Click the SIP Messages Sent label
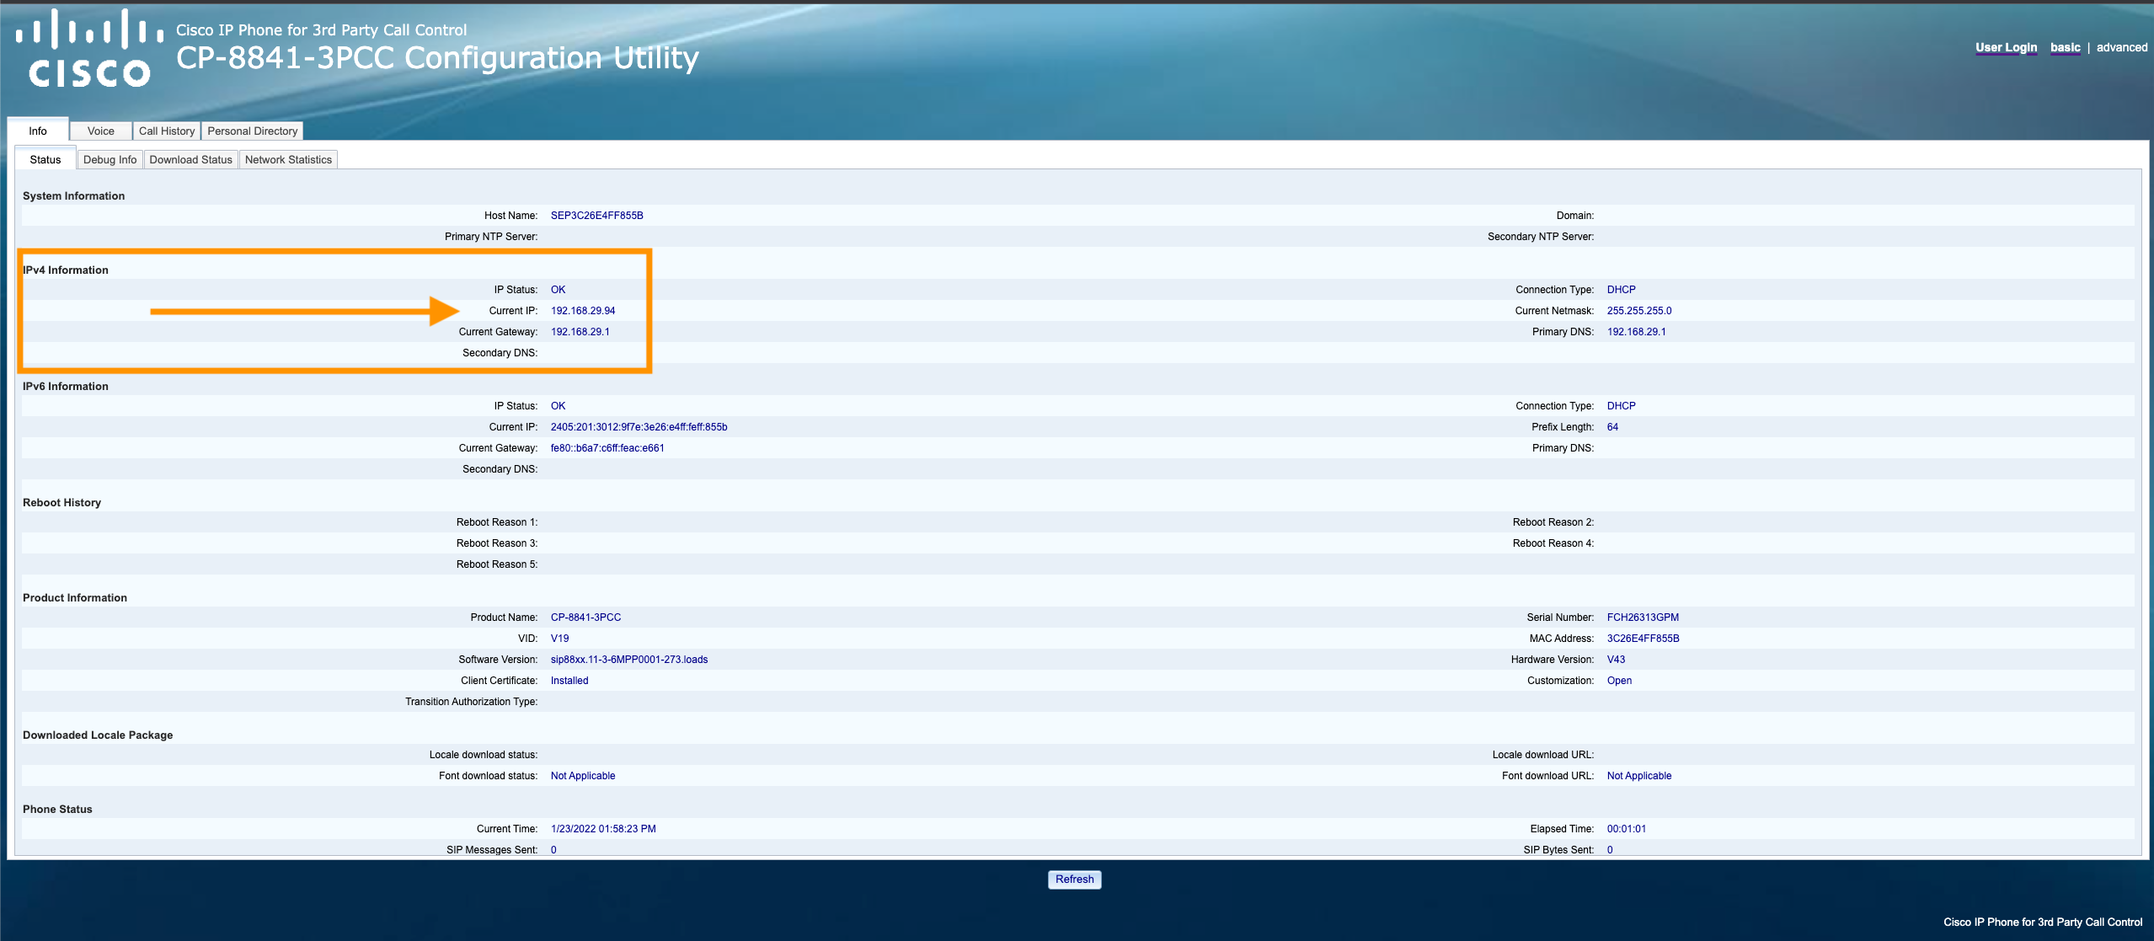Screen dimensions: 2154x941 pyautogui.click(x=492, y=850)
